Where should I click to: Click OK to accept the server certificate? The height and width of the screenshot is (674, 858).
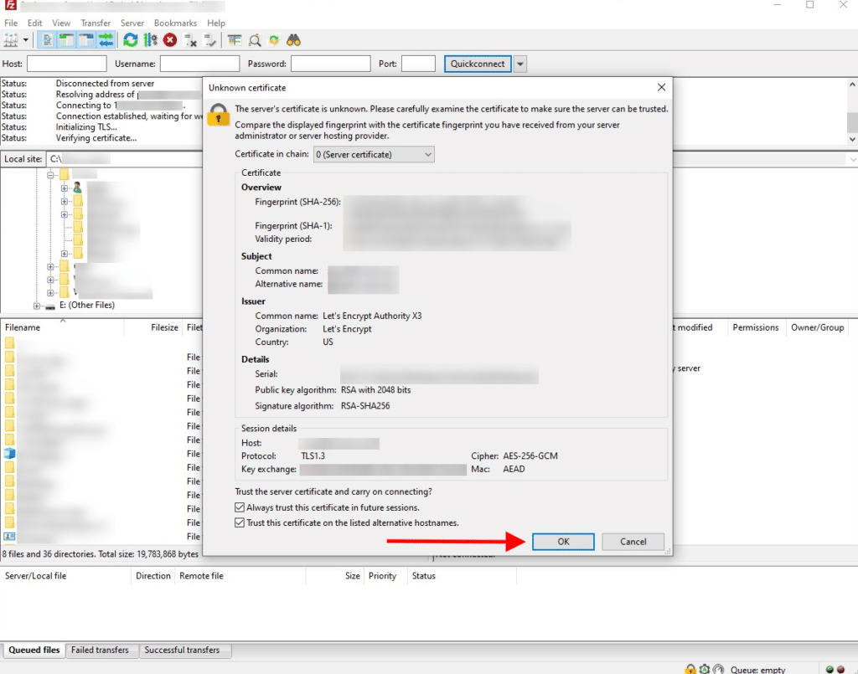(562, 542)
